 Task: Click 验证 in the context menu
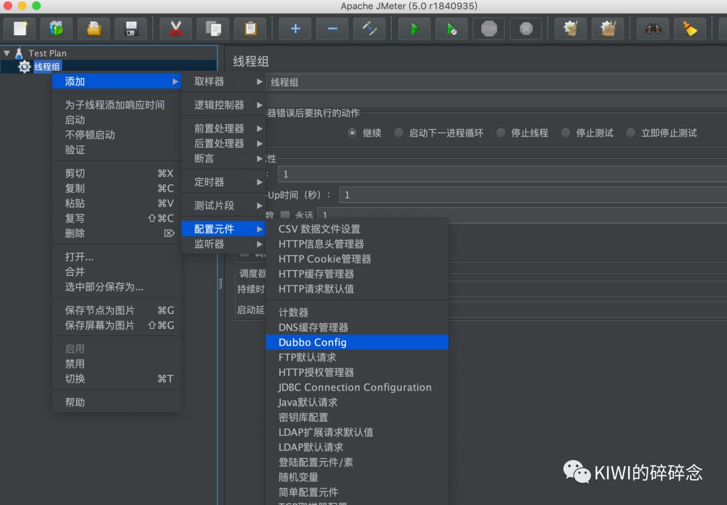(116, 150)
